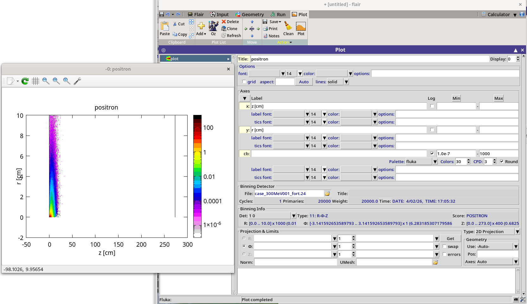Click the replot refresh icon in plot window

click(25, 81)
